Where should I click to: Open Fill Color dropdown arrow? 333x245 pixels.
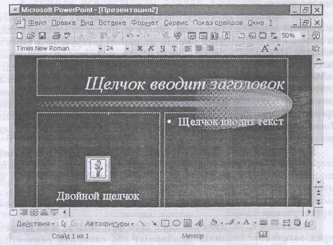click(x=222, y=223)
